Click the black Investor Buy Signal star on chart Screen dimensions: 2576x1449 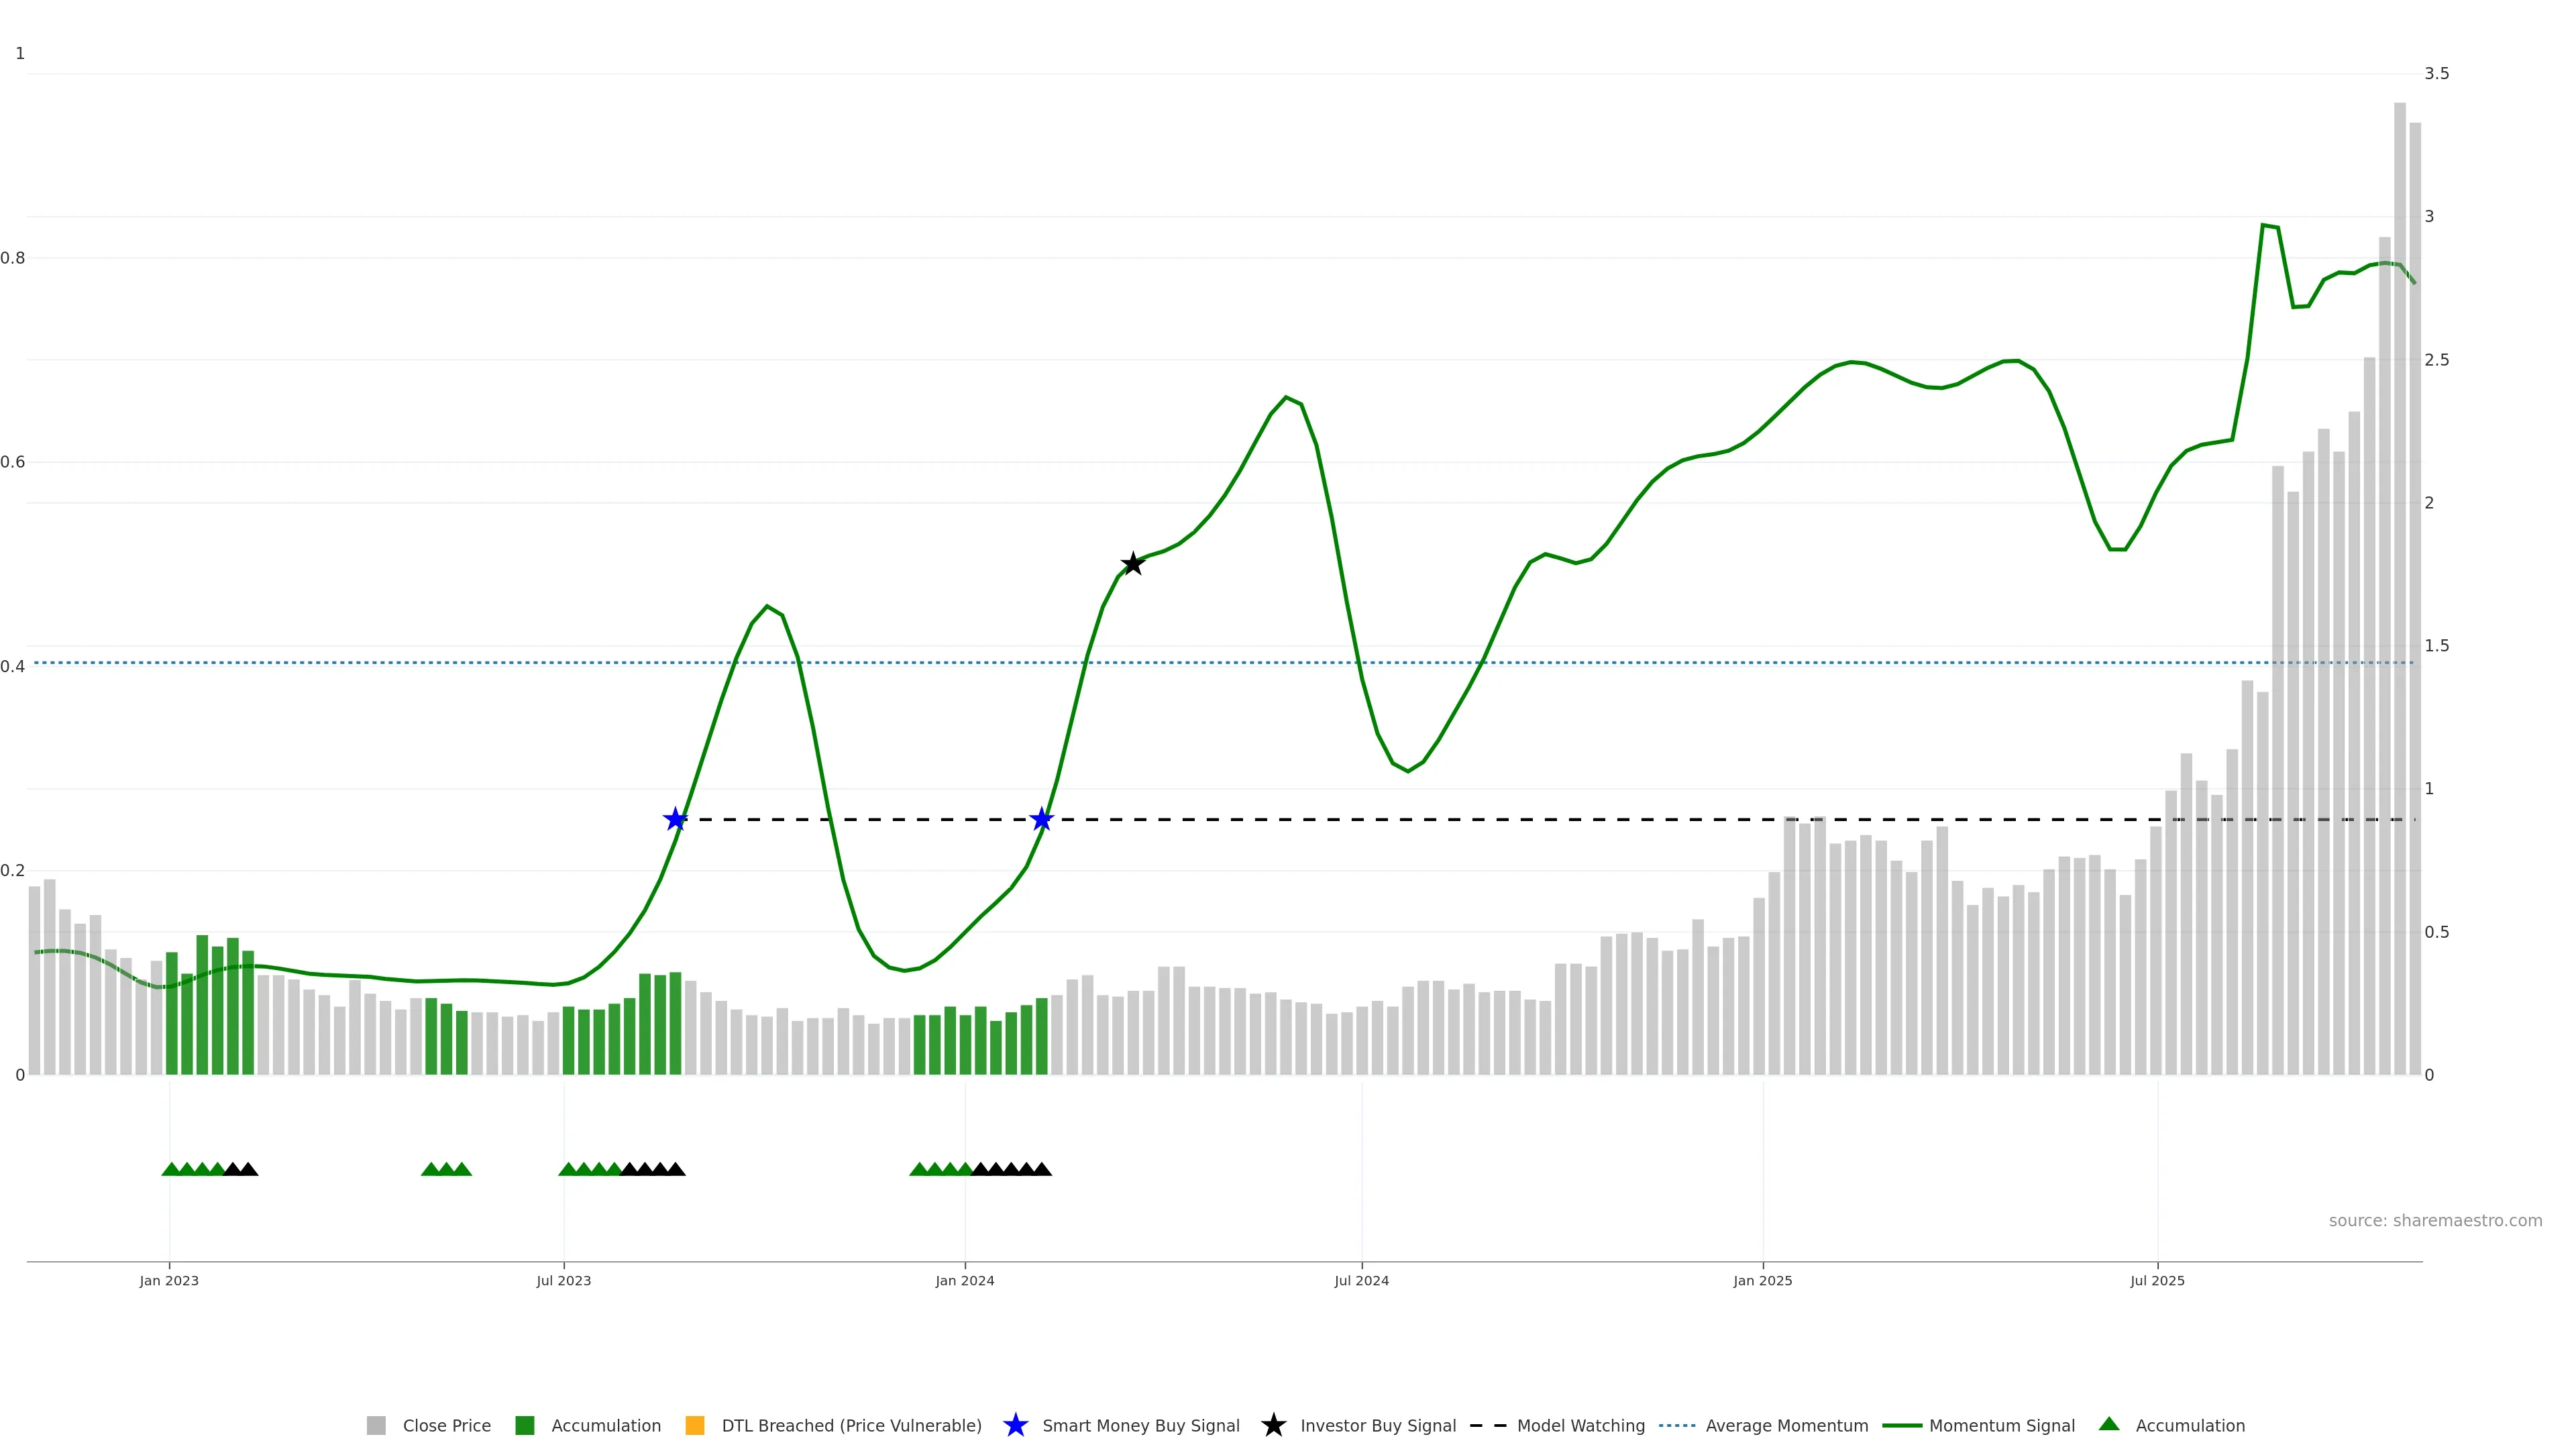[x=1132, y=564]
